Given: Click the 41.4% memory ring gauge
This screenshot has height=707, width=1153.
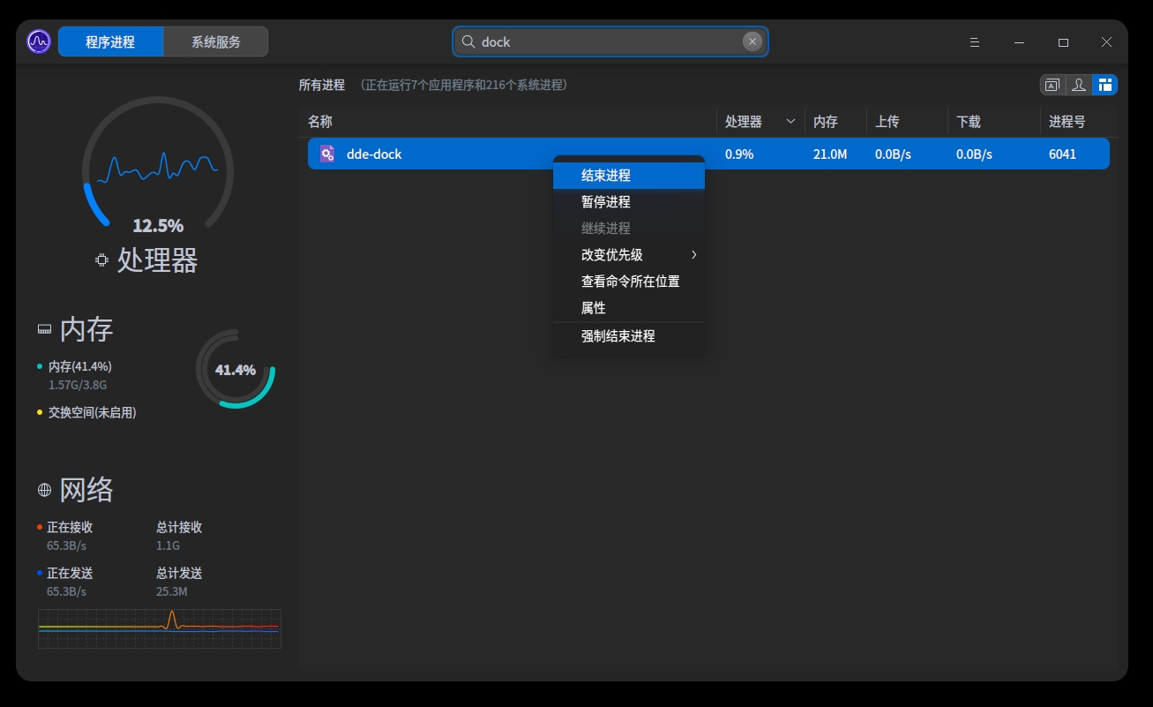Looking at the screenshot, I should click(236, 369).
